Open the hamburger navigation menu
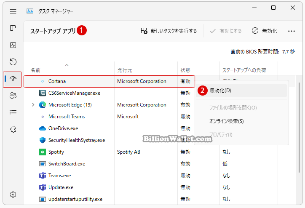Viewport: 305px width, 208px height. click(x=13, y=11)
